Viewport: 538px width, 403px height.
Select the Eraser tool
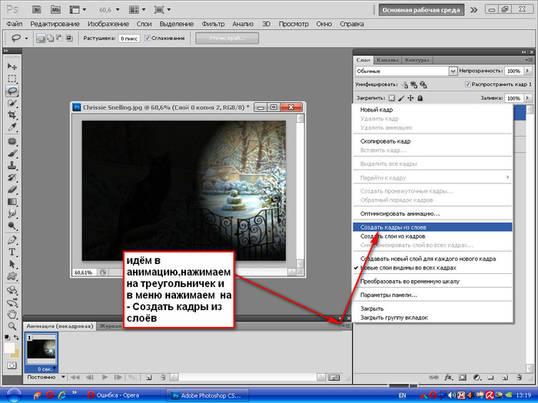pos(12,190)
